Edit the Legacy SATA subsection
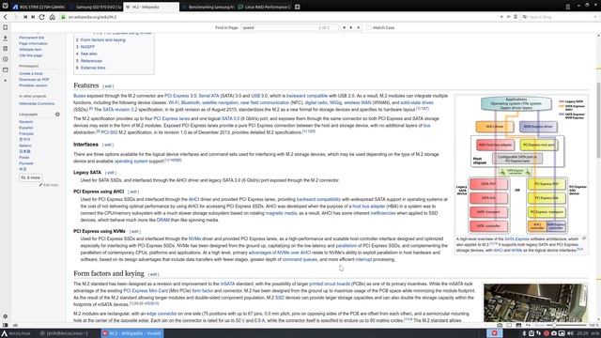The height and width of the screenshot is (338, 601). (111, 173)
